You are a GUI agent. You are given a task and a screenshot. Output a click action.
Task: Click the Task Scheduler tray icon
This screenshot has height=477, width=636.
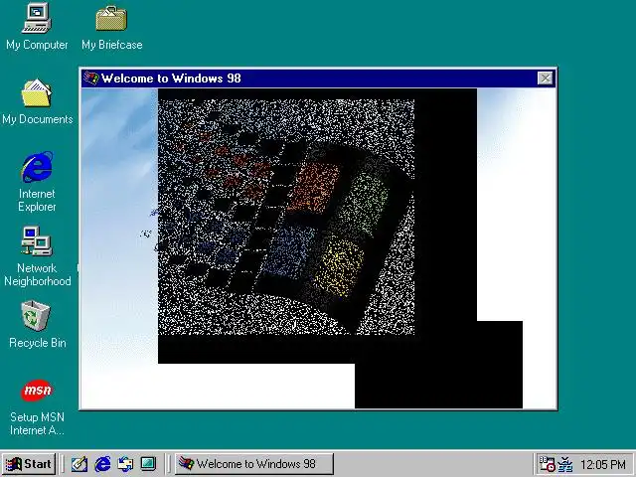(546, 464)
